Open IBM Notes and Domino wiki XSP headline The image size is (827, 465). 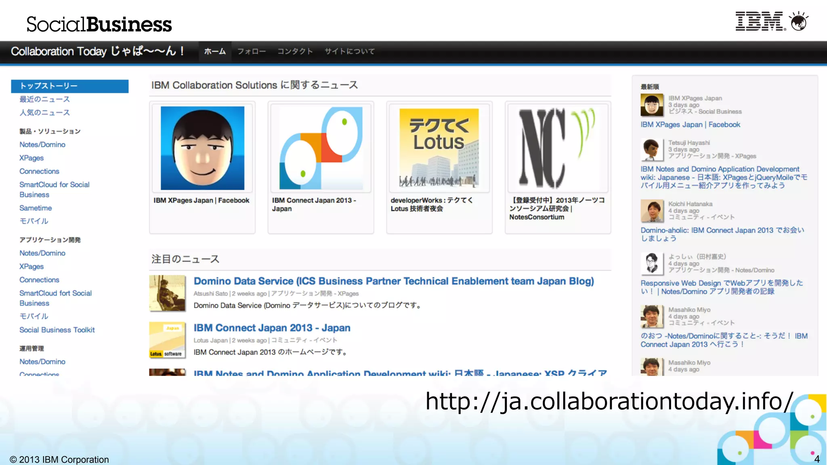[x=400, y=373]
